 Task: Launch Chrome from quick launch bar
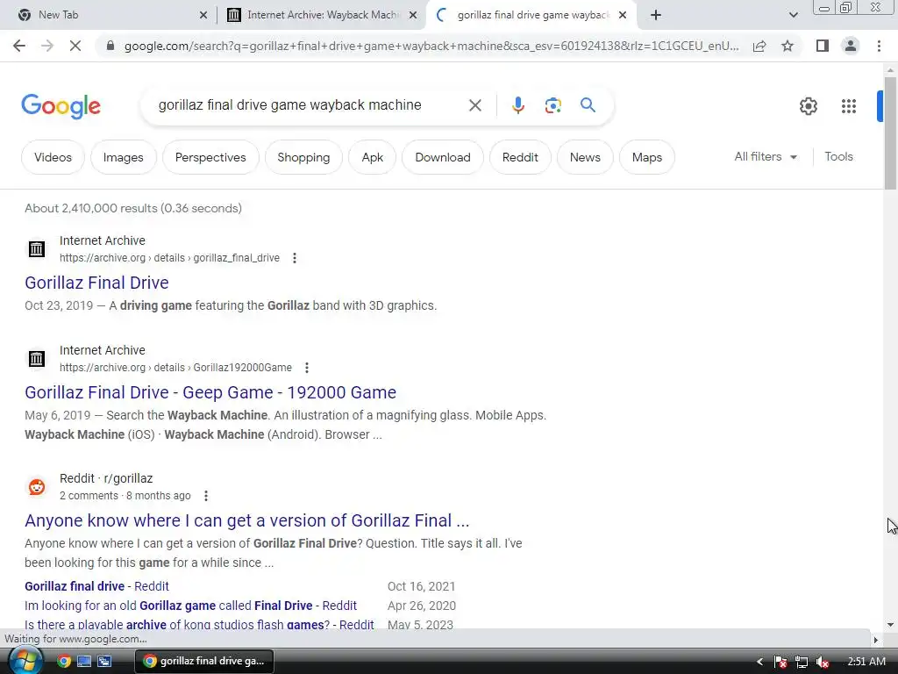(64, 661)
